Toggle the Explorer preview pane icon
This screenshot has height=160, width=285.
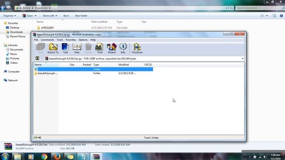point(274,16)
